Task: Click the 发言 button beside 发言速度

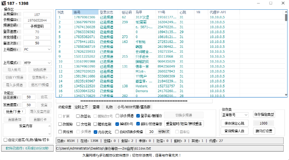Action: (44, 105)
